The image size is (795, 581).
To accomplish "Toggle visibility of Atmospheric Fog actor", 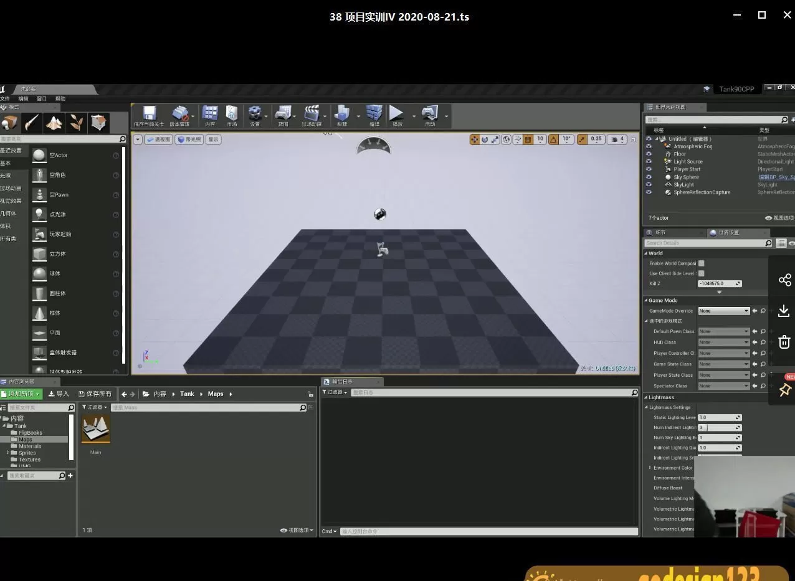I will click(x=649, y=146).
